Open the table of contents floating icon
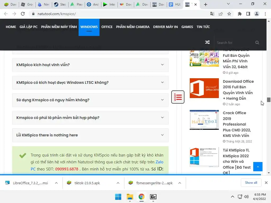This screenshot has width=271, height=203. 178,97
